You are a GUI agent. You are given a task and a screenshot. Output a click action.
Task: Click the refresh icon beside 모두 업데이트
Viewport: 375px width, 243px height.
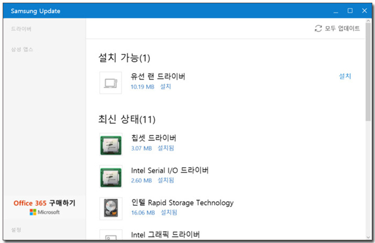point(318,29)
